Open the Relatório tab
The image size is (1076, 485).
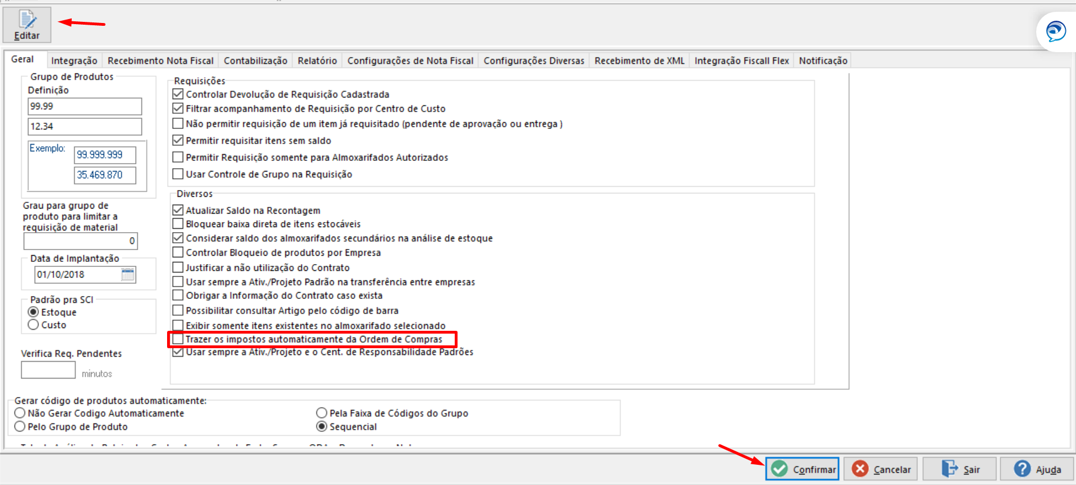tap(317, 61)
